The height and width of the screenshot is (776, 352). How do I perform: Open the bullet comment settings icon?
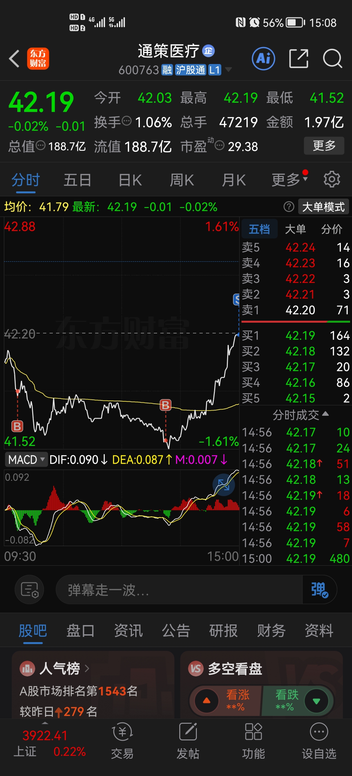29,590
